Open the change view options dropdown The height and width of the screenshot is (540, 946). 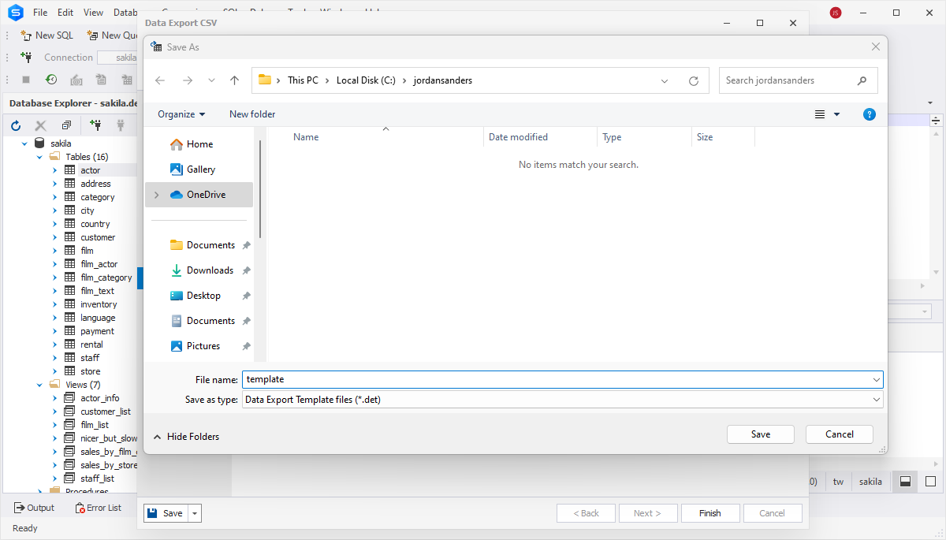coord(836,114)
